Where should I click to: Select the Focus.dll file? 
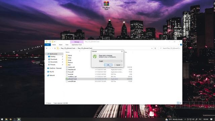click(x=71, y=72)
